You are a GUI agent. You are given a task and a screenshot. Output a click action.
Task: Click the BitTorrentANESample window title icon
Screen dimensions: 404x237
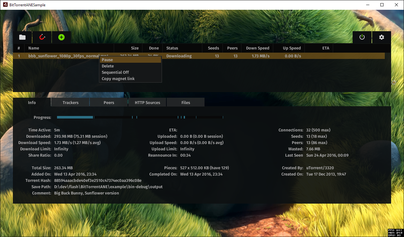(x=5, y=5)
